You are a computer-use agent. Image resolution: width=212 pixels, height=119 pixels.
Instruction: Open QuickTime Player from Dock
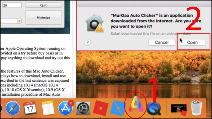click(x=154, y=108)
